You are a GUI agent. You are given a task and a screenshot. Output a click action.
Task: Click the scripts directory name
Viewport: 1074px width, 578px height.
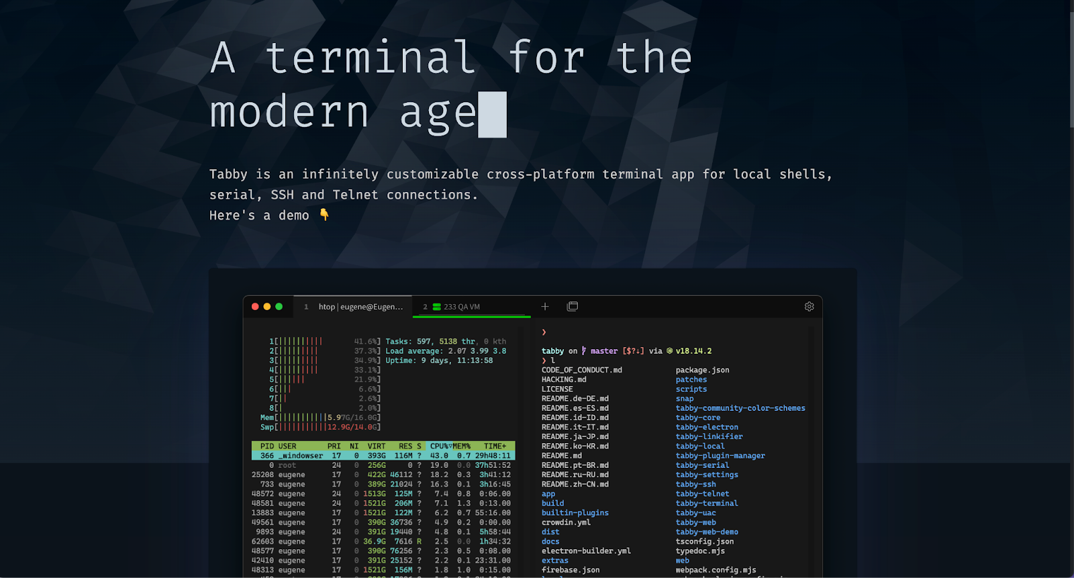coord(691,389)
